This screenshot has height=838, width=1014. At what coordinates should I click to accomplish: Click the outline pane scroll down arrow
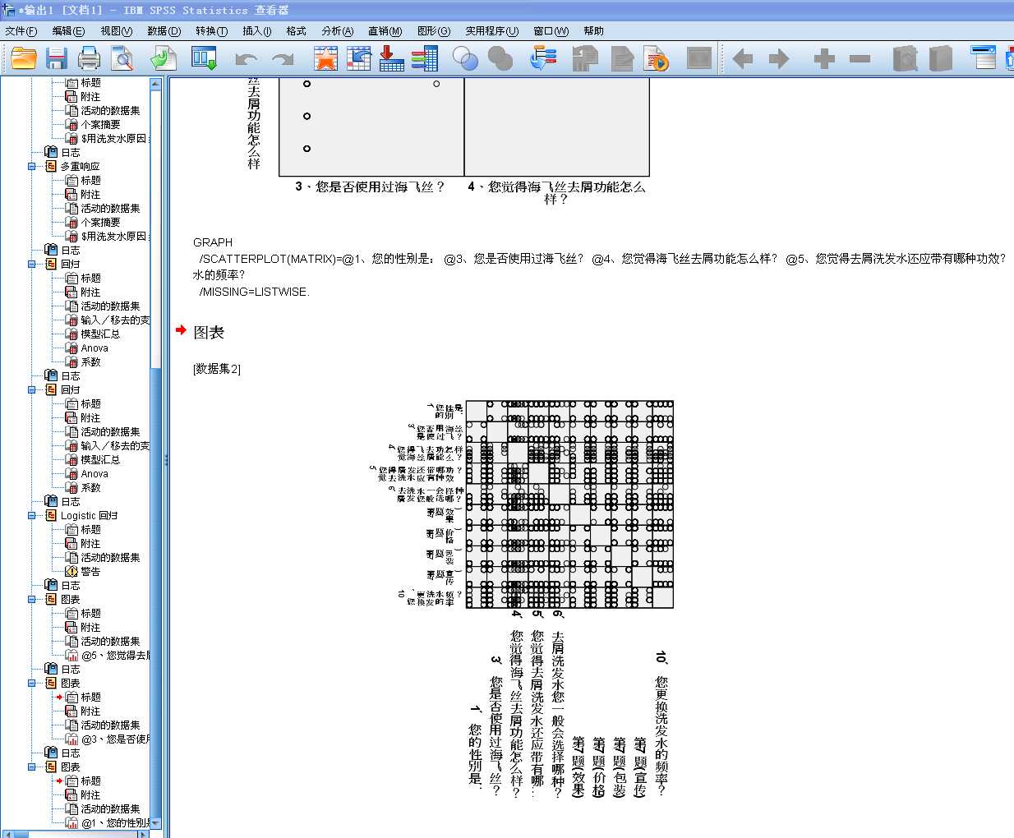point(156,822)
